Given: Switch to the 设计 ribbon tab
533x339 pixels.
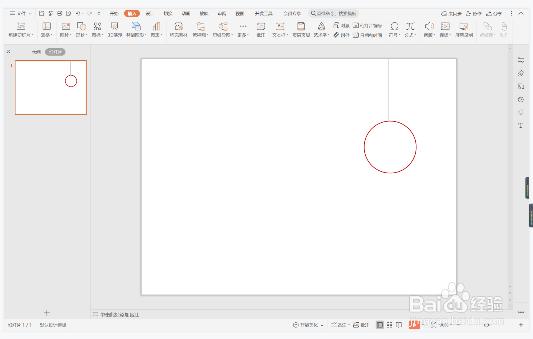Looking at the screenshot, I should [x=150, y=14].
